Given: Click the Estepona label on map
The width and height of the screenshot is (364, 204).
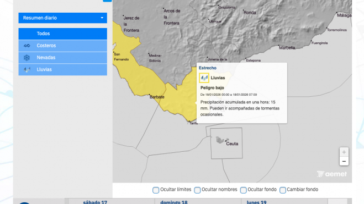Looking at the screenshot, I should (x=254, y=60).
